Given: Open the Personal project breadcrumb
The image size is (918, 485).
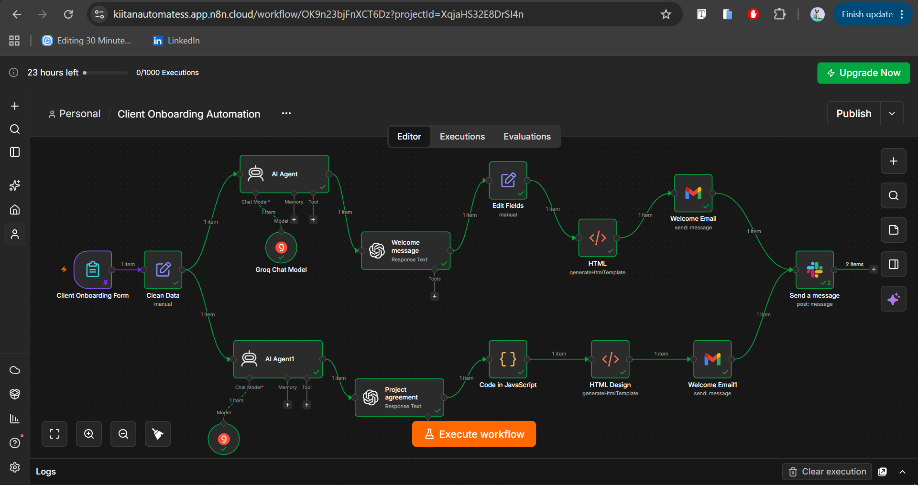Looking at the screenshot, I should (75, 114).
